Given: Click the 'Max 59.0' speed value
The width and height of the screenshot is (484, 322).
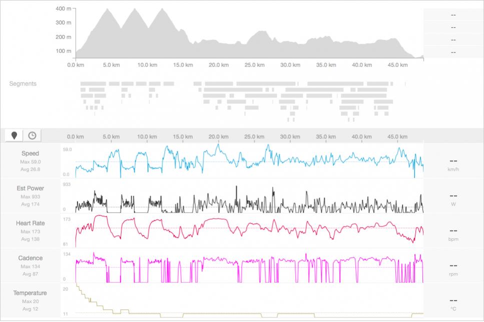Looking at the screenshot, I should (30, 162).
